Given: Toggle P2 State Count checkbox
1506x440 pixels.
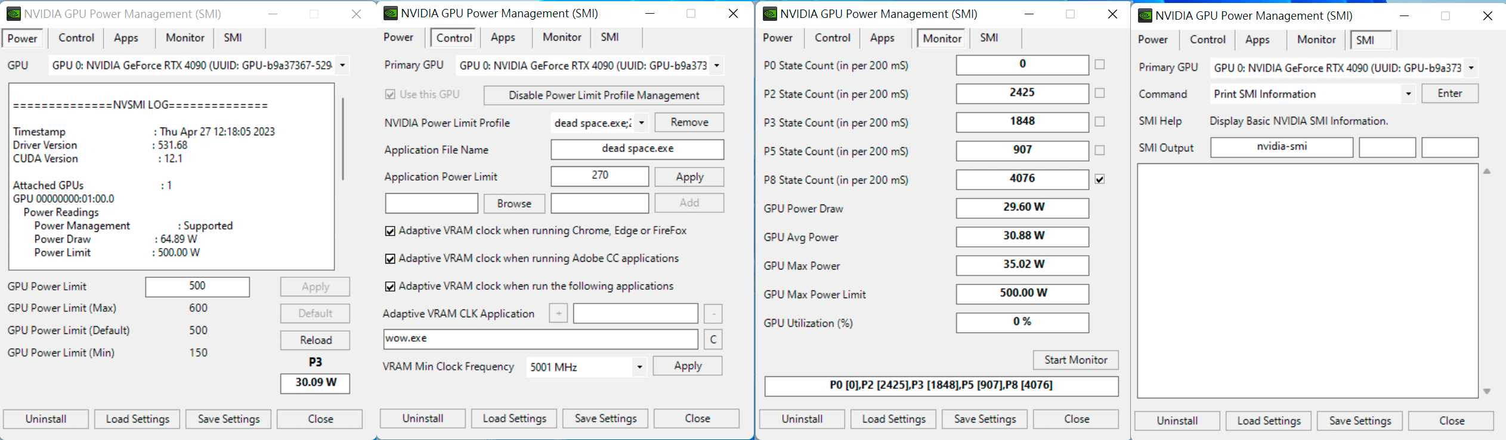Looking at the screenshot, I should (x=1100, y=93).
